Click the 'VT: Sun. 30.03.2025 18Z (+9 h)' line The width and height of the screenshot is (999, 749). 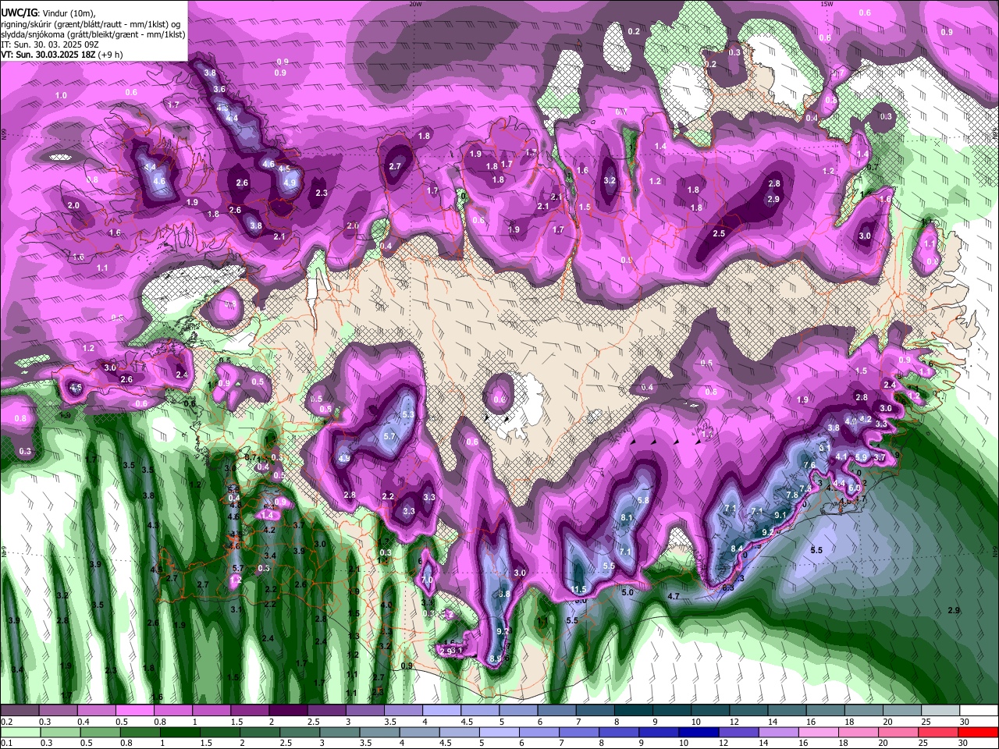[62, 55]
